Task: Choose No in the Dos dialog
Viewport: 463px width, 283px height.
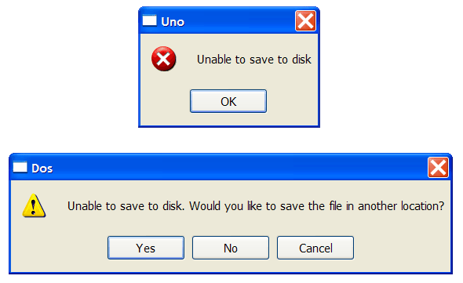Action: pyautogui.click(x=231, y=248)
